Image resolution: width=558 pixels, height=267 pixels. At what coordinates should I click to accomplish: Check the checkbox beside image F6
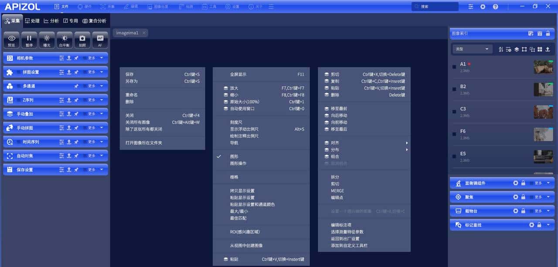[x=453, y=133]
